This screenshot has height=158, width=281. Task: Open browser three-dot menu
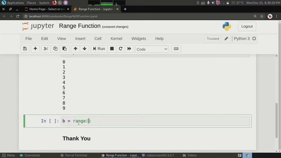pos(277,16)
